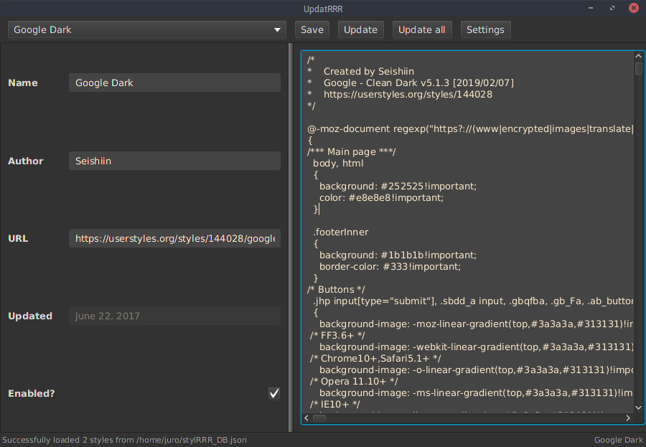Click the '/*** Main page ***/' comment

coord(352,151)
